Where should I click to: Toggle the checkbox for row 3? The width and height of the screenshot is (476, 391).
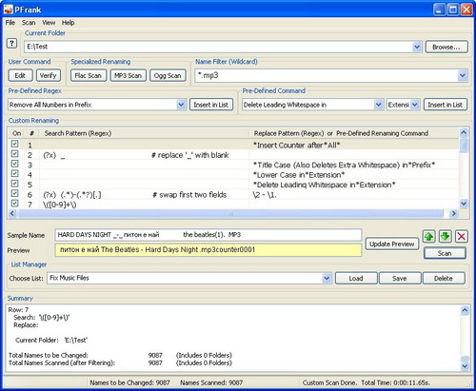tap(14, 164)
